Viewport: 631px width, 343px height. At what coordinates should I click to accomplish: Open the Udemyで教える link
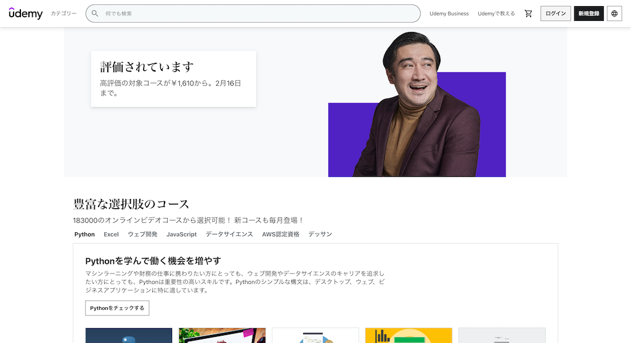496,14
